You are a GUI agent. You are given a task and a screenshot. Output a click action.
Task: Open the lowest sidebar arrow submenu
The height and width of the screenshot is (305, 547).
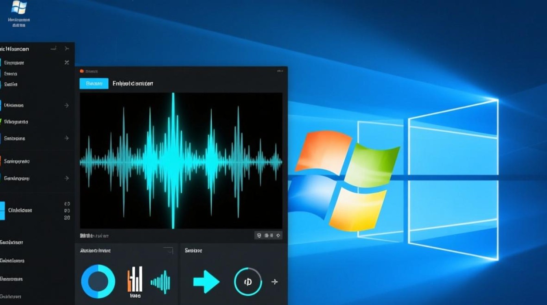tap(66, 178)
